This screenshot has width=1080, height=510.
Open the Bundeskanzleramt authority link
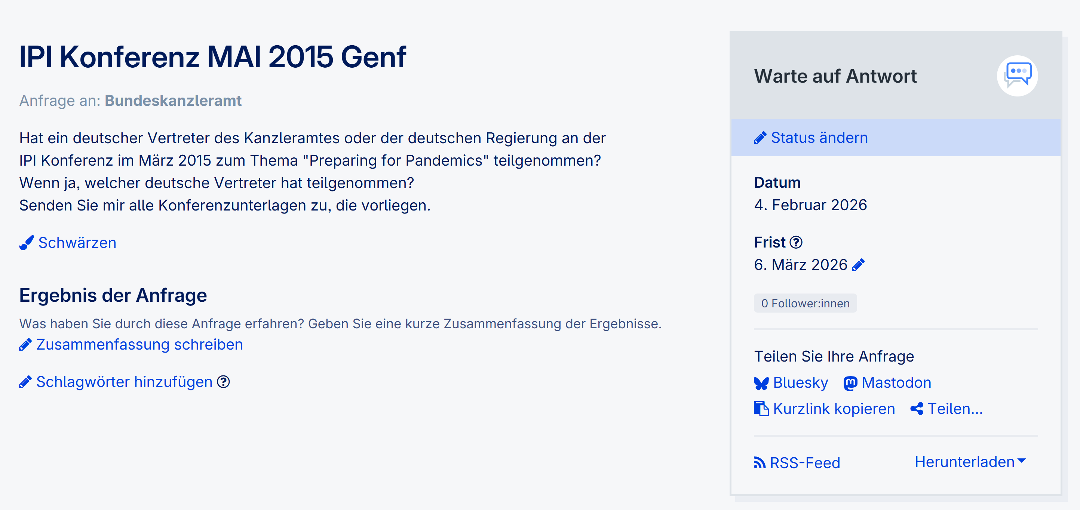tap(173, 101)
